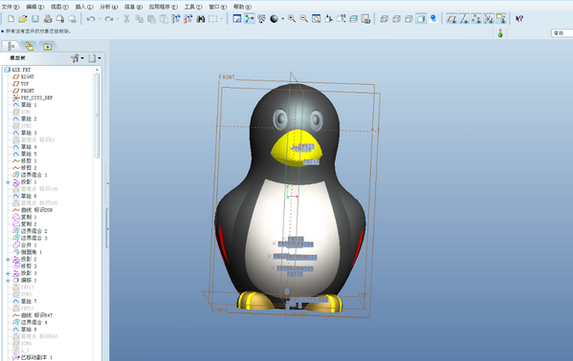Click the penguin's yellow beak in viewport

[x=297, y=148]
